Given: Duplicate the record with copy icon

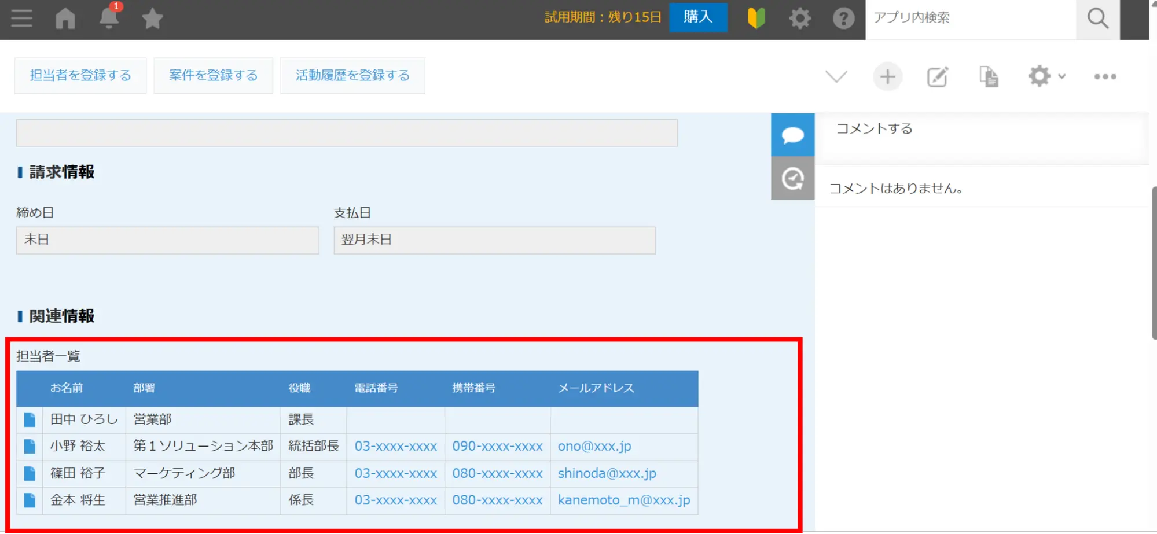Looking at the screenshot, I should [x=989, y=76].
